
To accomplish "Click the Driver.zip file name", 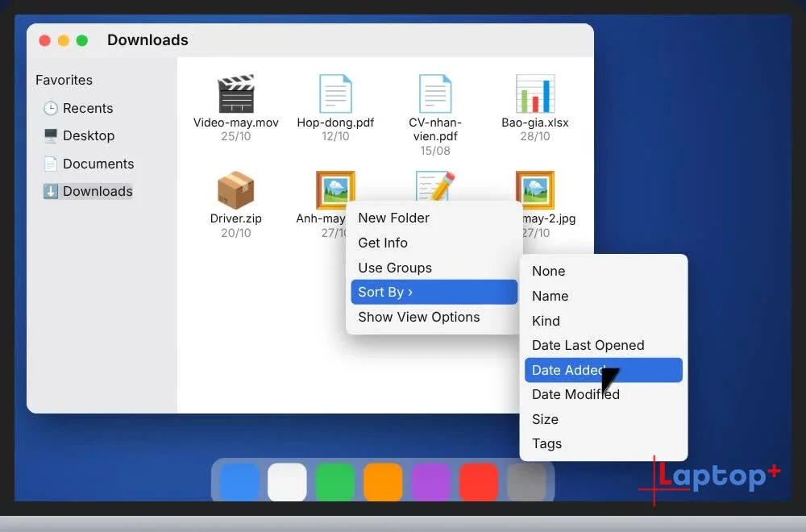I will [x=236, y=218].
